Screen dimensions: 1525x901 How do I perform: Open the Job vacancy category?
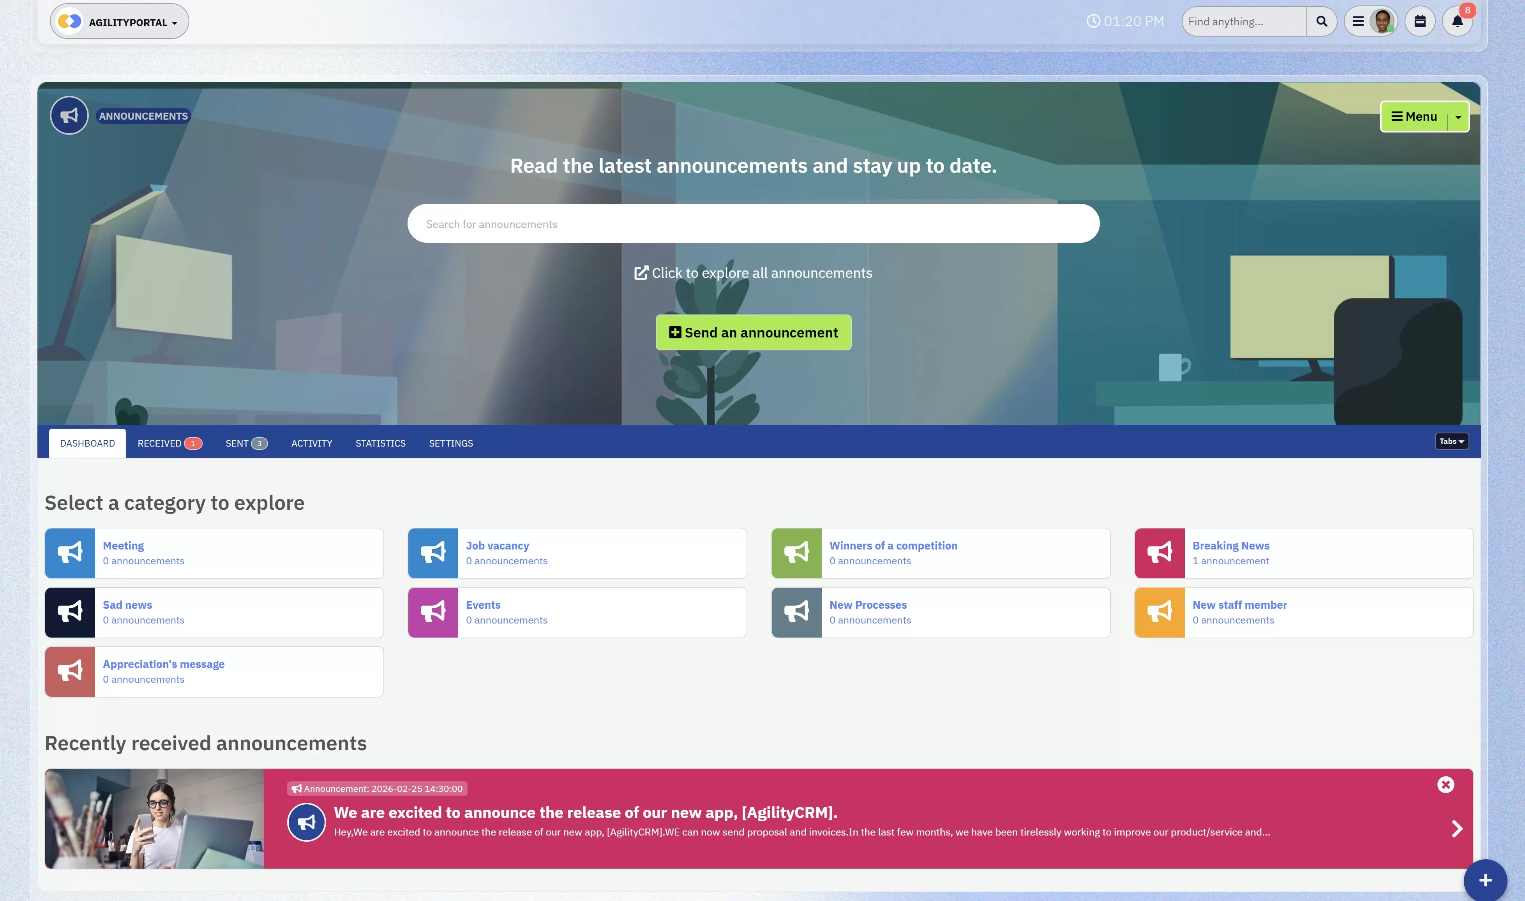click(x=497, y=546)
